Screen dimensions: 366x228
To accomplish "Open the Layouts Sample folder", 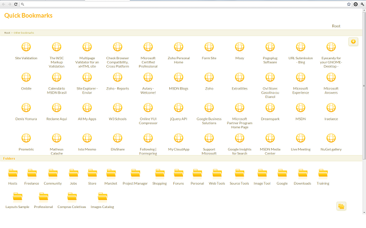I will point(17,200).
